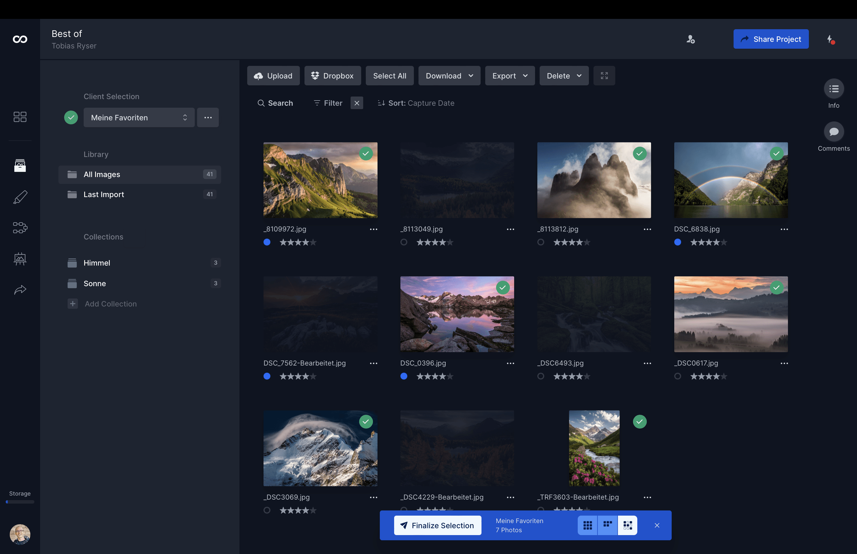Screen dimensions: 857x554
Task: Open the Download dropdown
Action: pos(449,76)
